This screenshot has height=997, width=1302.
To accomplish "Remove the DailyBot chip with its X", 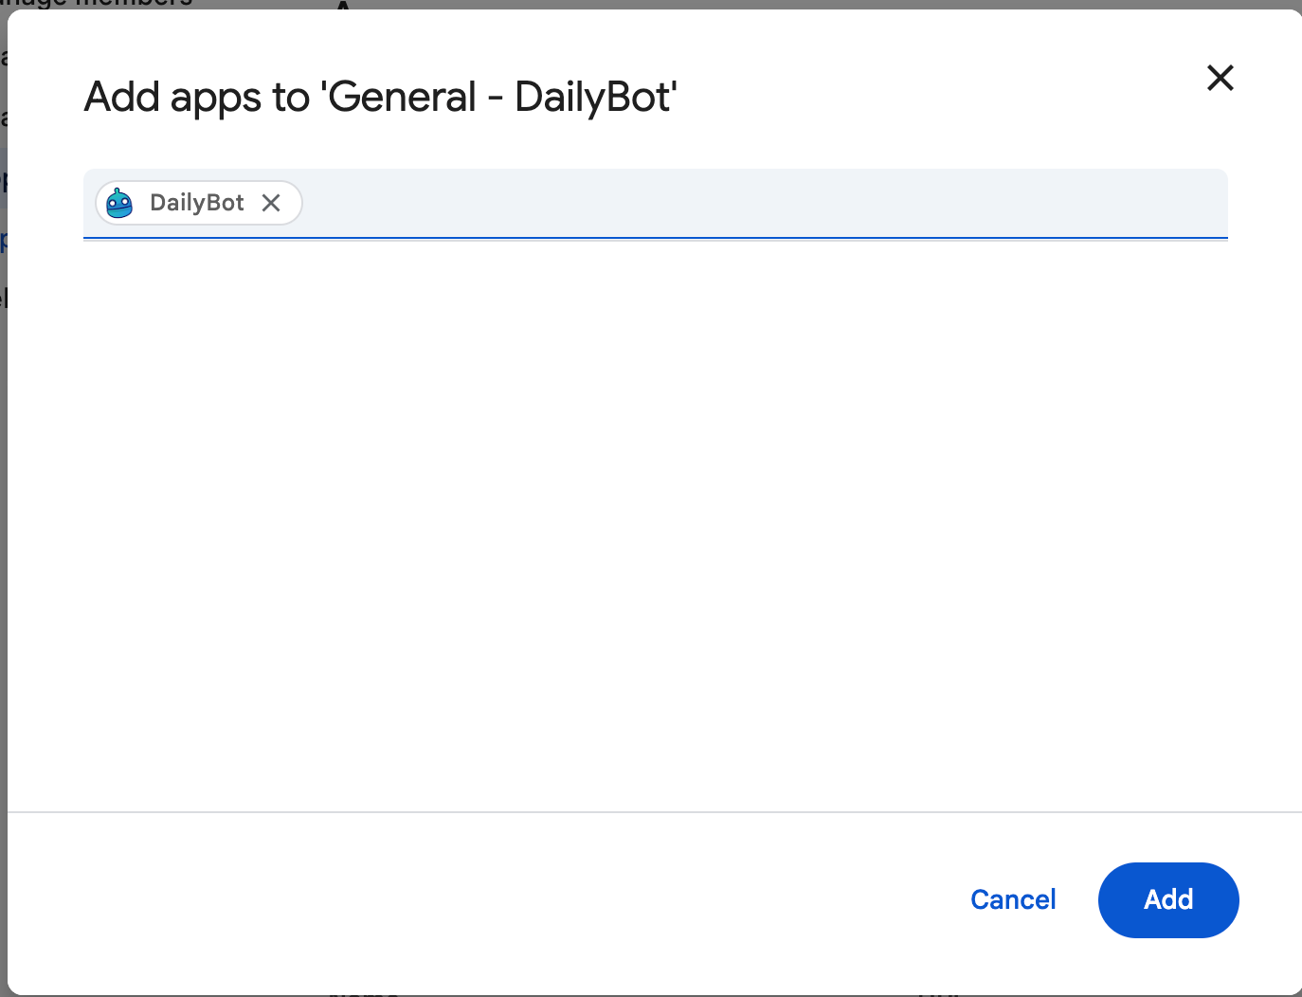I will [271, 203].
